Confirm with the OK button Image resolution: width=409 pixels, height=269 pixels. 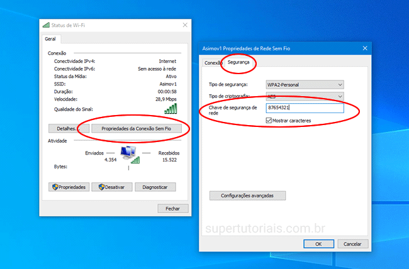(x=319, y=243)
